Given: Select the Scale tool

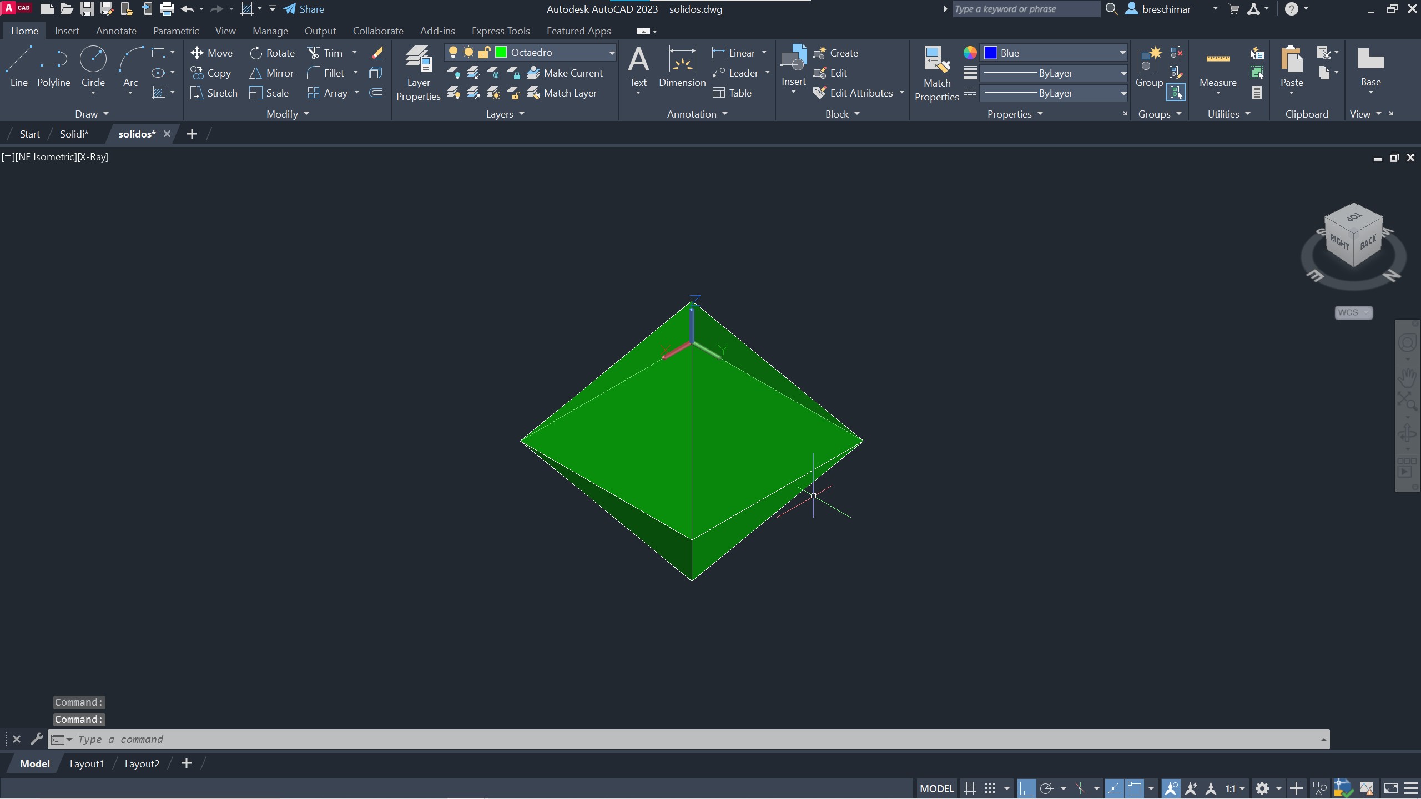Looking at the screenshot, I should click(269, 93).
